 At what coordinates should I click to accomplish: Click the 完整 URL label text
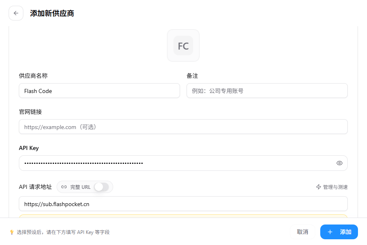coord(80,187)
